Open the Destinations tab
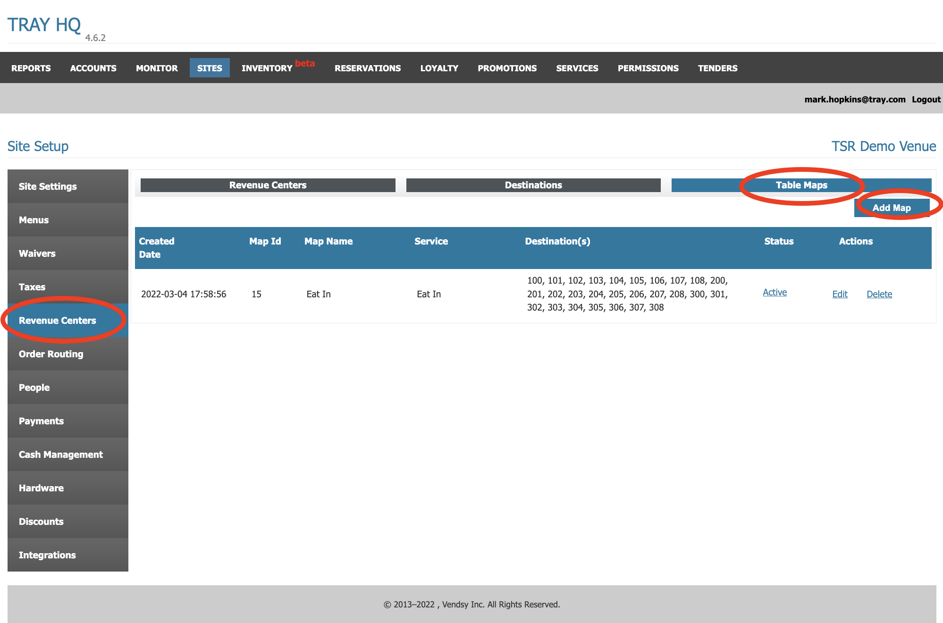Viewport: 943px width, 623px height. [533, 185]
